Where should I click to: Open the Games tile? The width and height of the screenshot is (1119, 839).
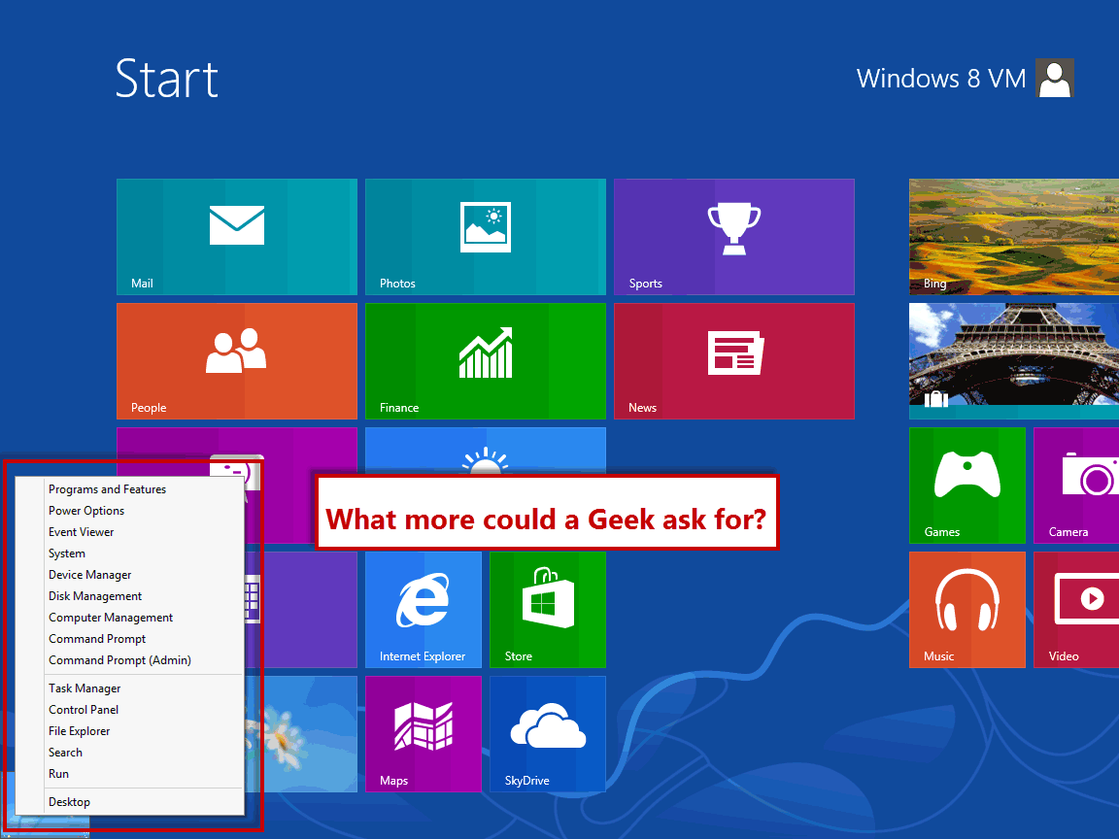(x=966, y=486)
